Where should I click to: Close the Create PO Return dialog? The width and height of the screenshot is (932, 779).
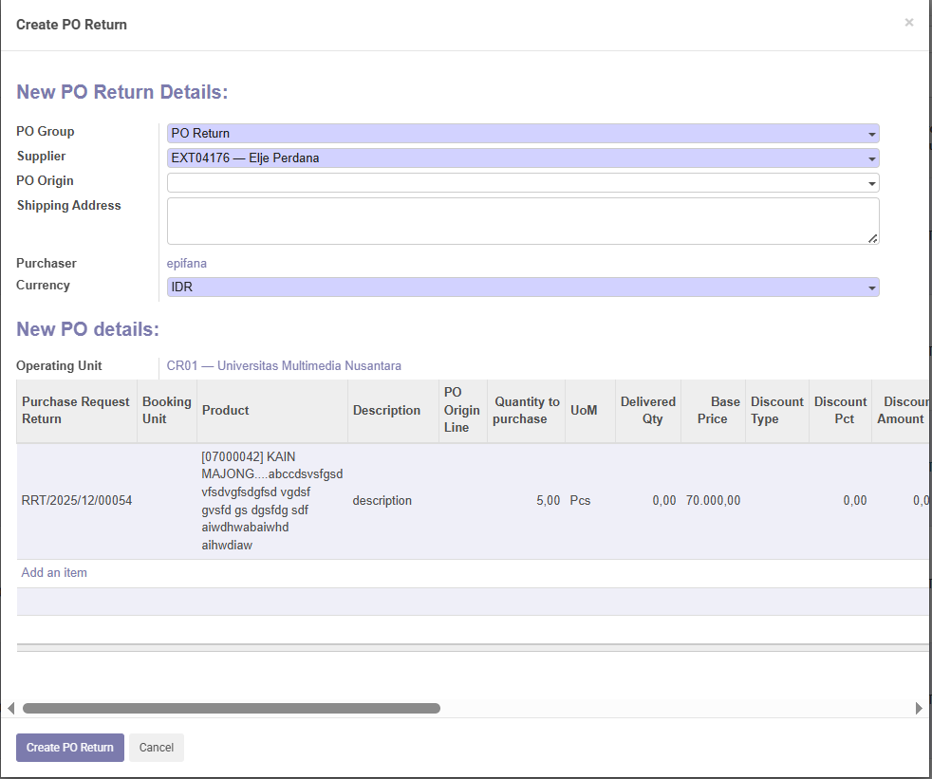[x=908, y=23]
